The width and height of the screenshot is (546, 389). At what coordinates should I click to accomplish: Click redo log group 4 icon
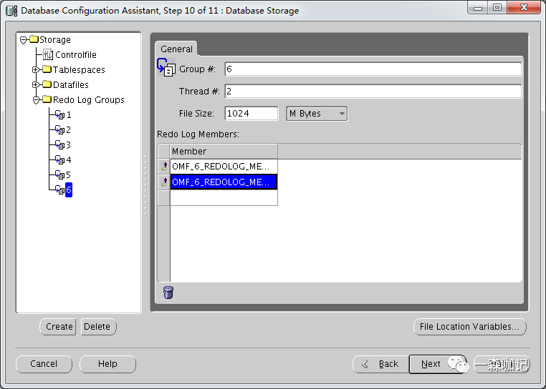(60, 159)
